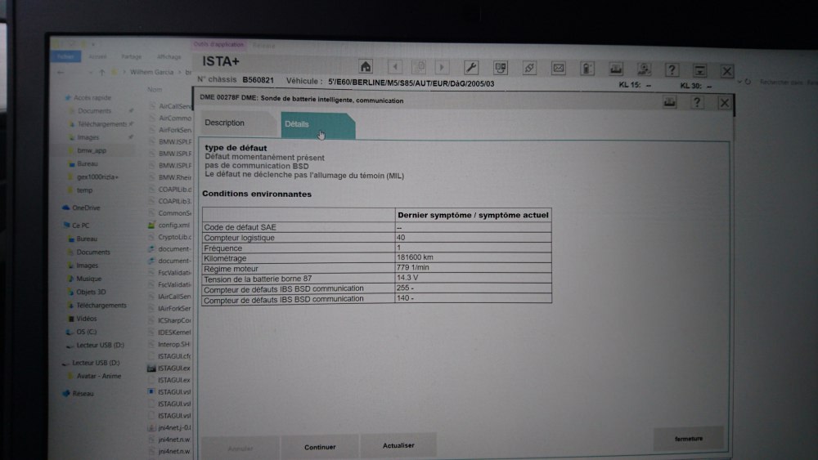The image size is (818, 460).
Task: Select Ce PC in the Explorer sidebar
Action: click(80, 226)
